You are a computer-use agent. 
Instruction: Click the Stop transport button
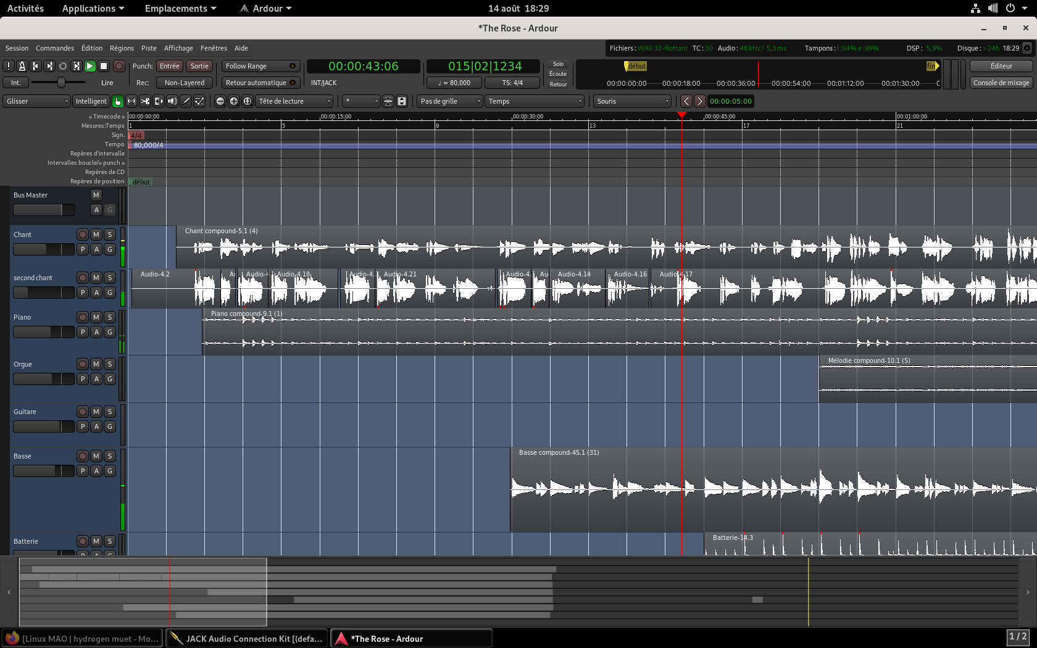coord(104,66)
